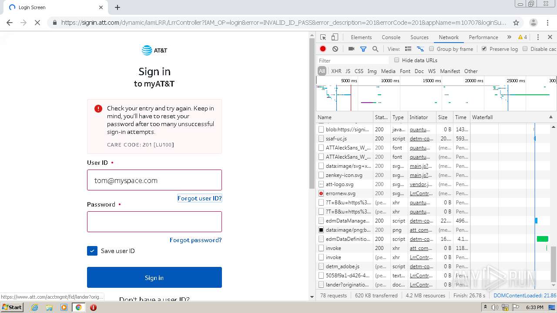Toggle the device toolbar icon
Image resolution: width=557 pixels, height=313 pixels.
click(335, 37)
